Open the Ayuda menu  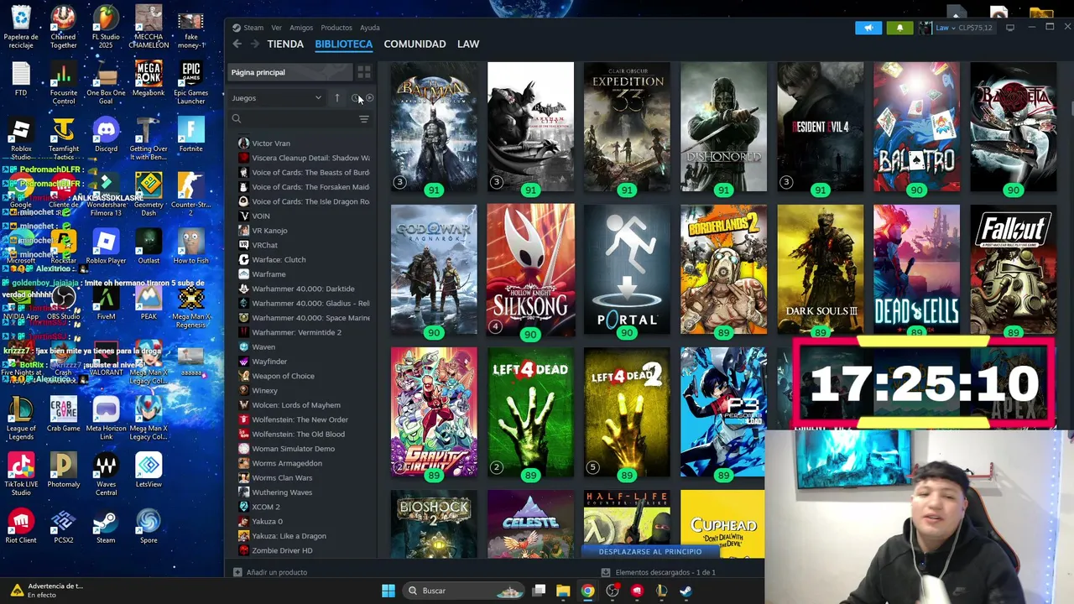click(x=370, y=28)
